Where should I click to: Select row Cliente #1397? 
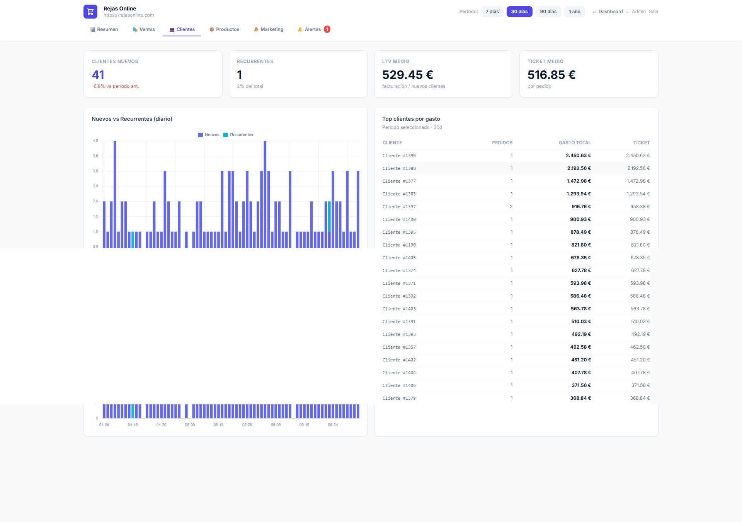(516, 207)
